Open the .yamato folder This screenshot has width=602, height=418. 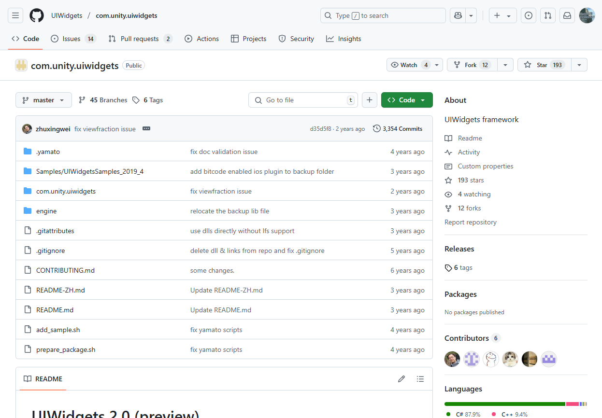tap(48, 152)
